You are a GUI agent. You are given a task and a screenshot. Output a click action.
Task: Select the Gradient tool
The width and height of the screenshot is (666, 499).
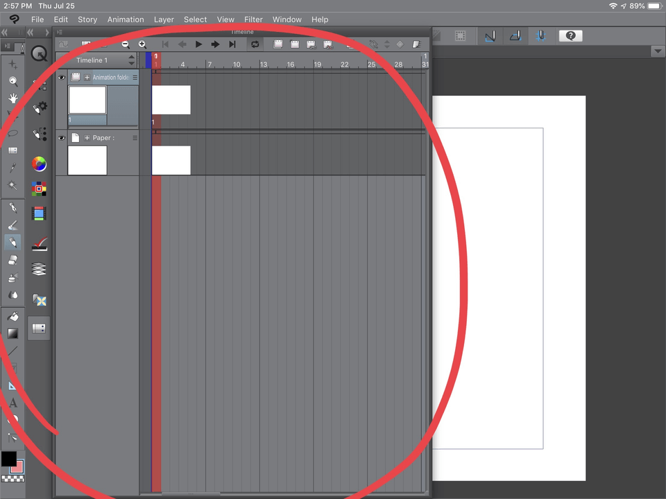[x=13, y=333]
